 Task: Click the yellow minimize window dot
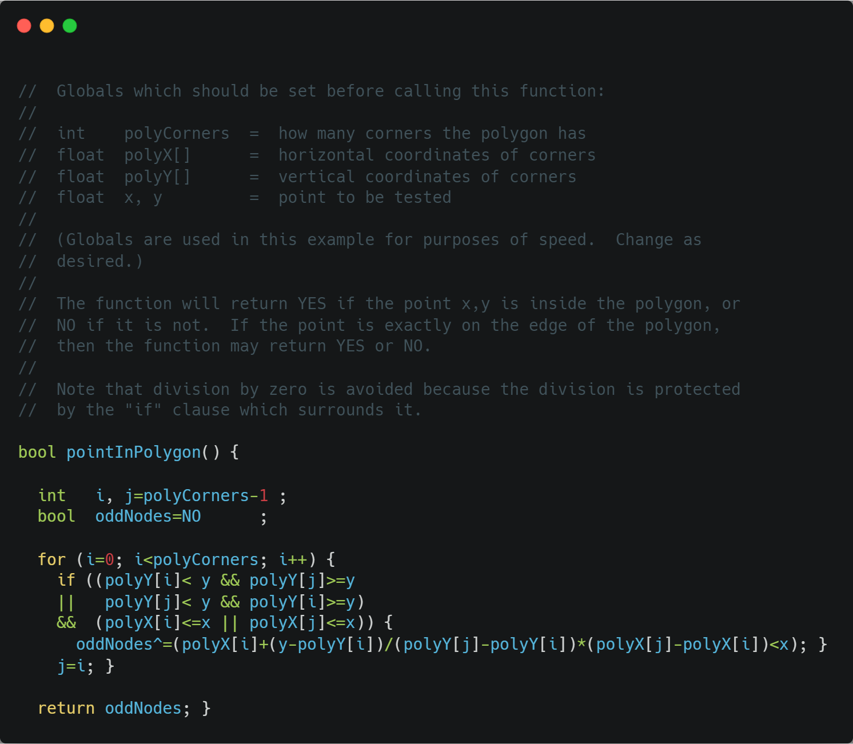pos(47,26)
